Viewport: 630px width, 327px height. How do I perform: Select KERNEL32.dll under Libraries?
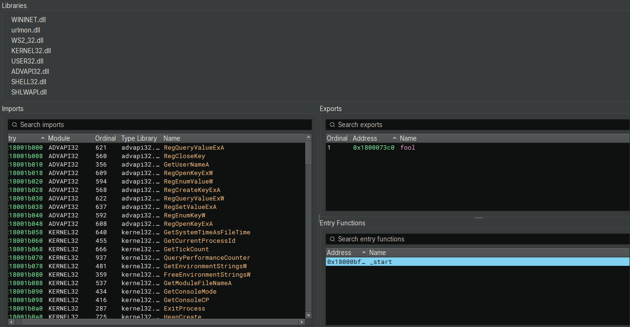coord(31,50)
